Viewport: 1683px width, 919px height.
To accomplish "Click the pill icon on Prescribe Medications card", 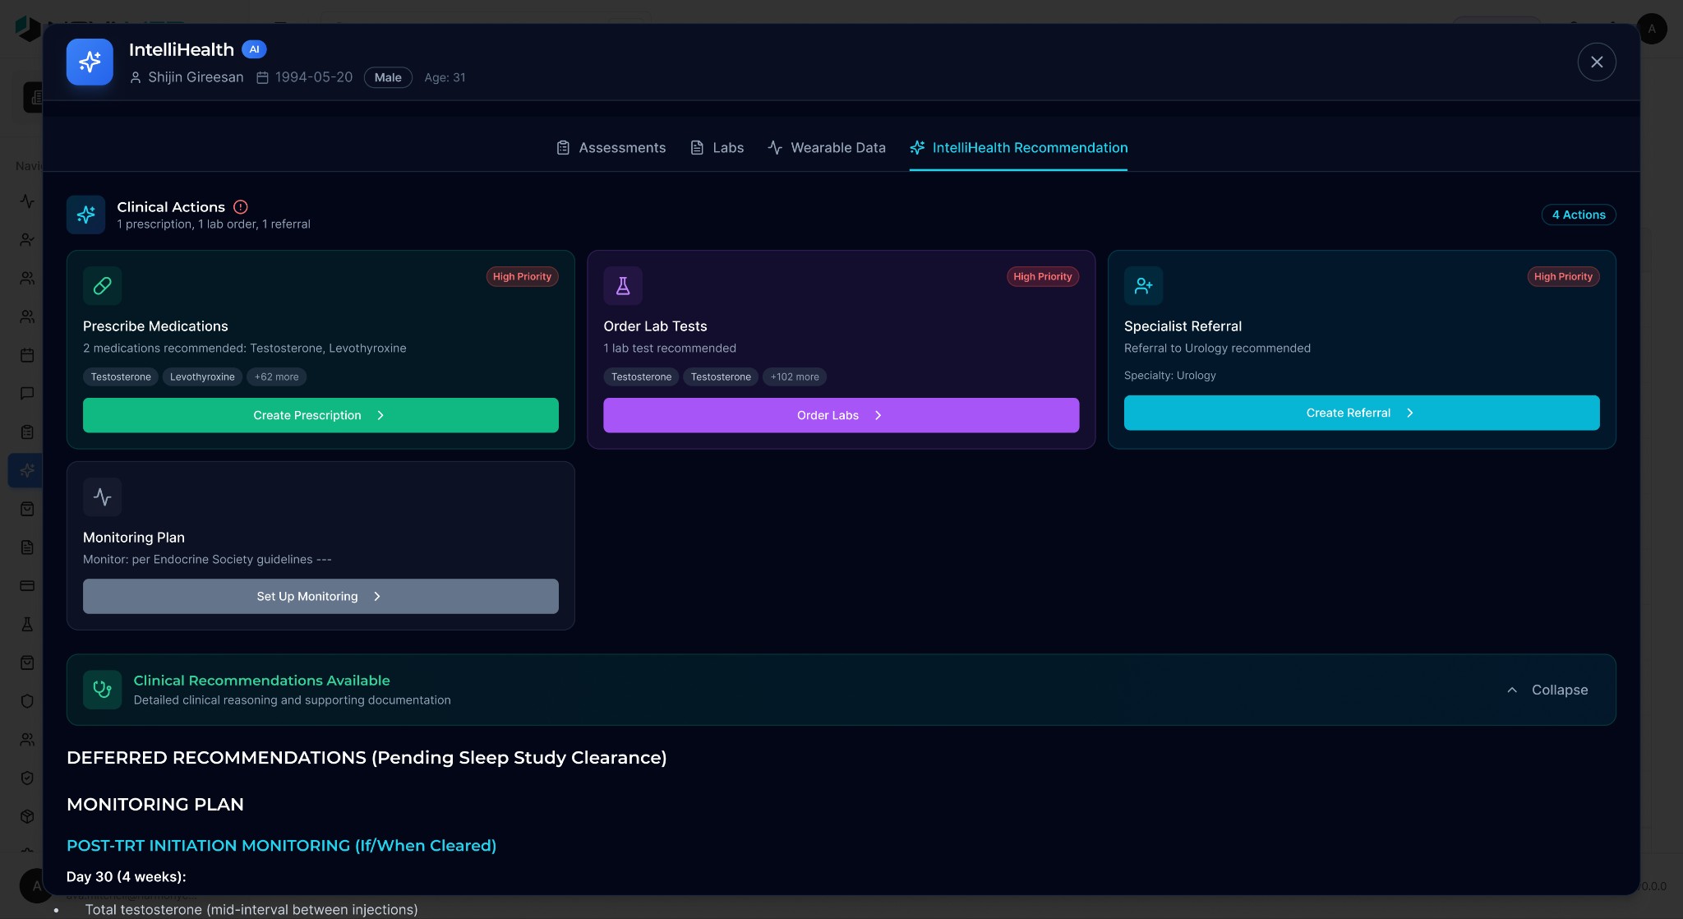I will pyautogui.click(x=103, y=286).
